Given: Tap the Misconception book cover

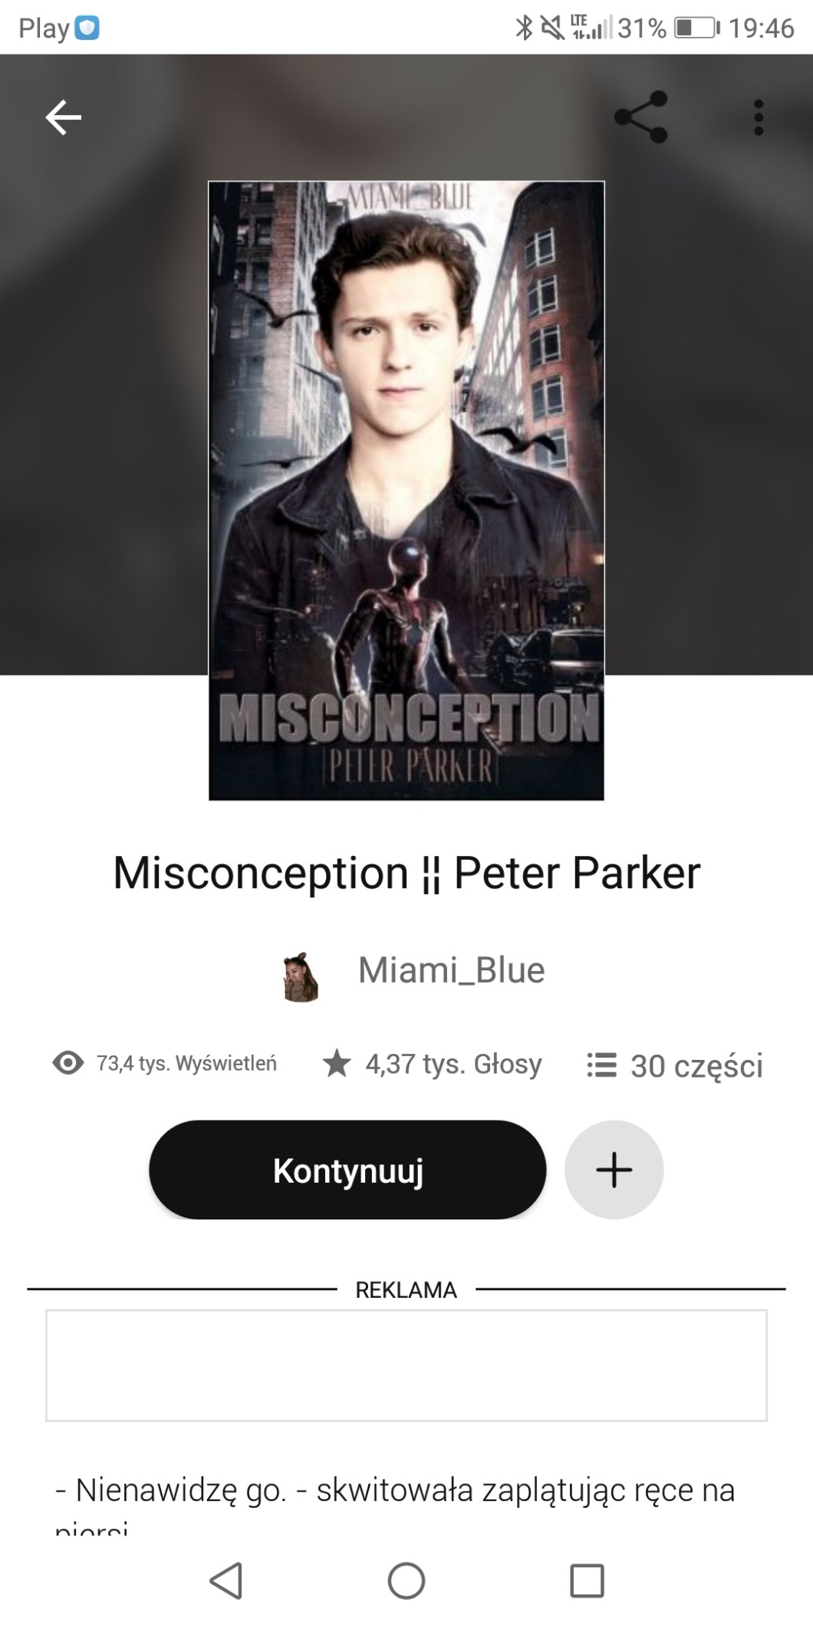Looking at the screenshot, I should point(406,491).
